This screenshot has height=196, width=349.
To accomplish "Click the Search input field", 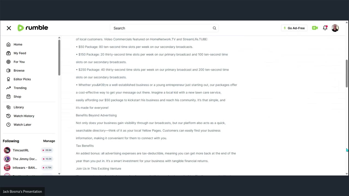I will coord(161,28).
